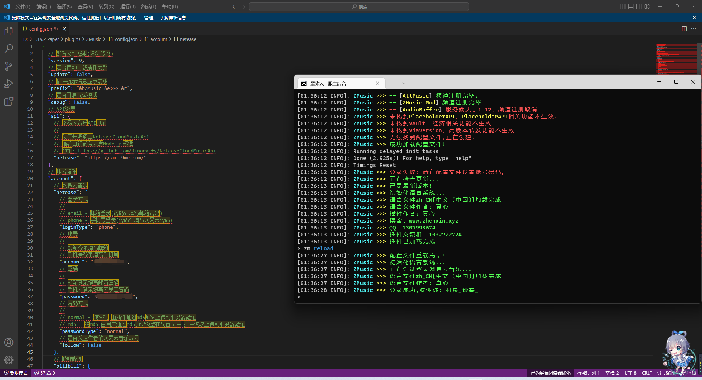Click the title bar search box
This screenshot has height=380, width=702.
[x=359, y=7]
